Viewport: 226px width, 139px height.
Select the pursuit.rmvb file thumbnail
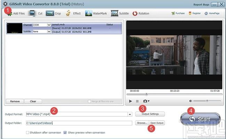(15, 28)
